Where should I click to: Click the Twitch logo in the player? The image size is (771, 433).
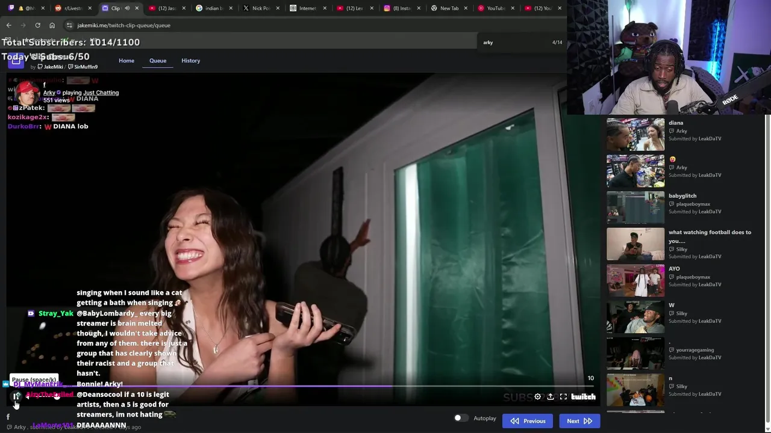[x=583, y=396]
